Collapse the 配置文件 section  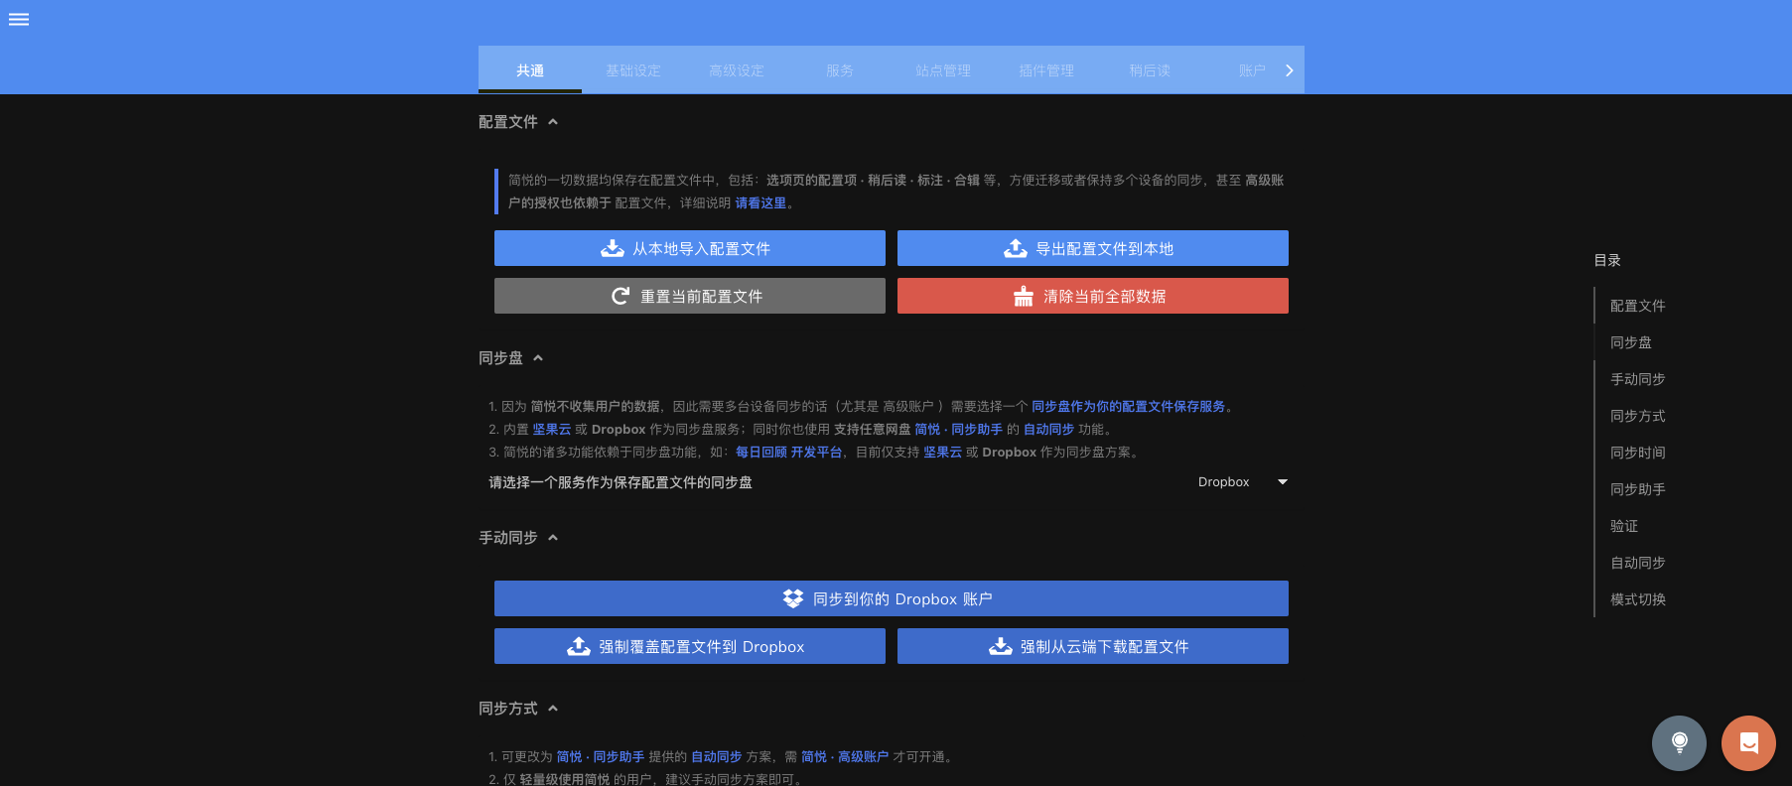click(553, 122)
